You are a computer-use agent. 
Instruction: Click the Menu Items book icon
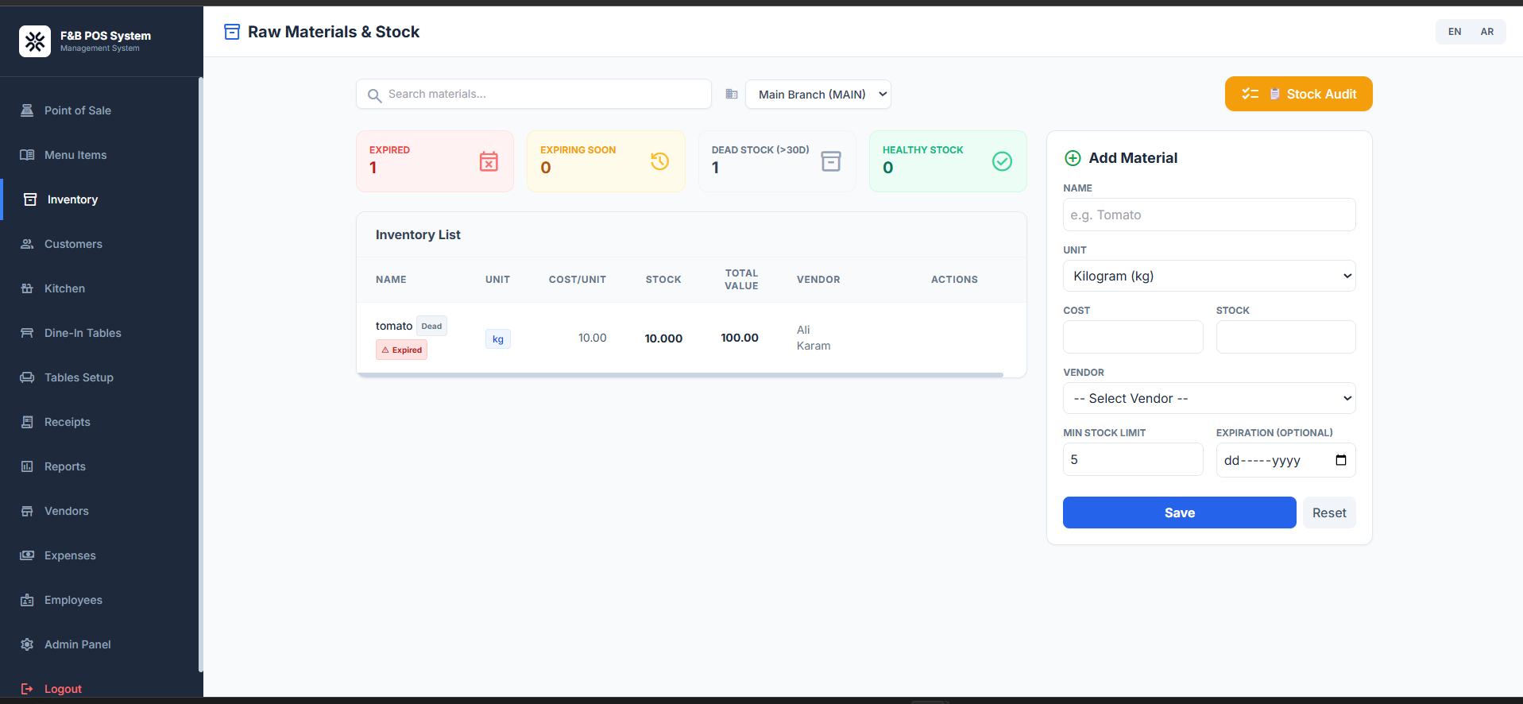(x=27, y=155)
